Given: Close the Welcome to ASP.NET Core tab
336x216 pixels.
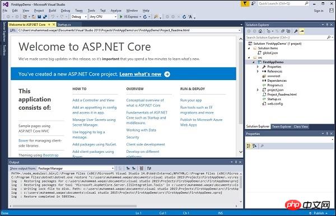Looking at the screenshot, I should [x=54, y=25].
